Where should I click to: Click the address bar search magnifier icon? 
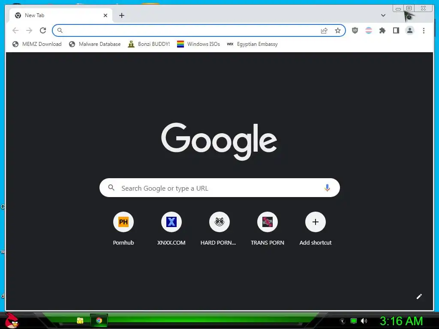60,30
